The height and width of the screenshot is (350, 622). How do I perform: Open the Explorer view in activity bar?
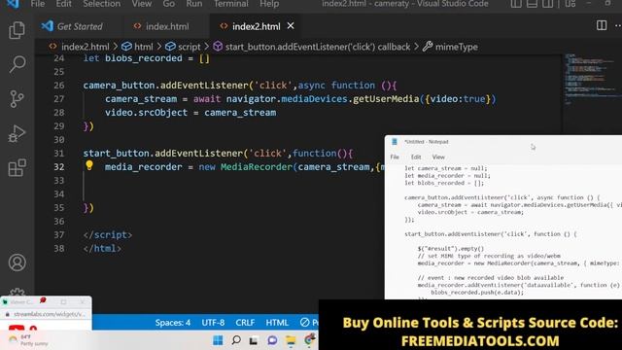click(17, 30)
